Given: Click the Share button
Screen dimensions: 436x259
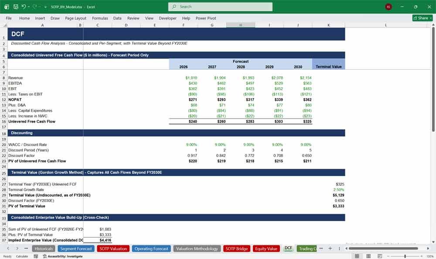Looking at the screenshot, I should (422, 18).
